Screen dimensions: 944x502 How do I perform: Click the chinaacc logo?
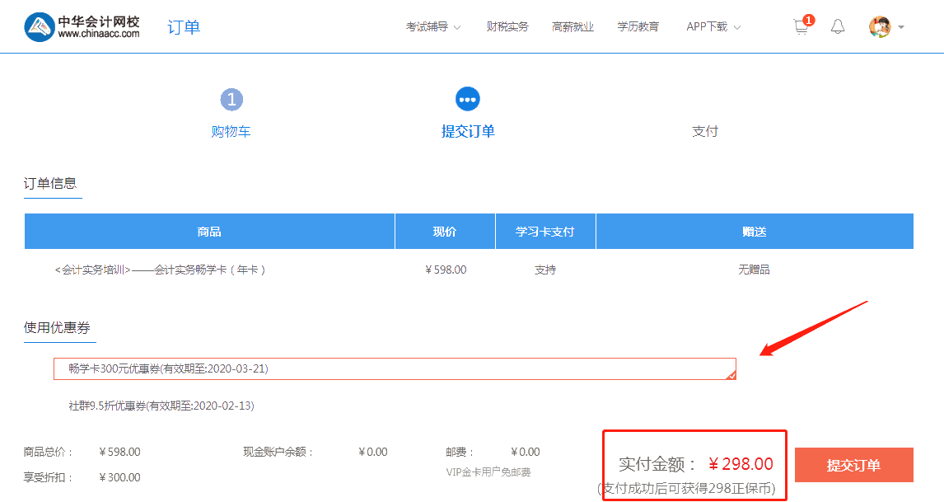82,27
